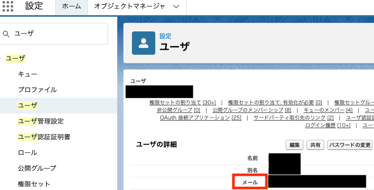Select 権限セット in the setup tree
This screenshot has height=190, width=374.
pos(34,184)
